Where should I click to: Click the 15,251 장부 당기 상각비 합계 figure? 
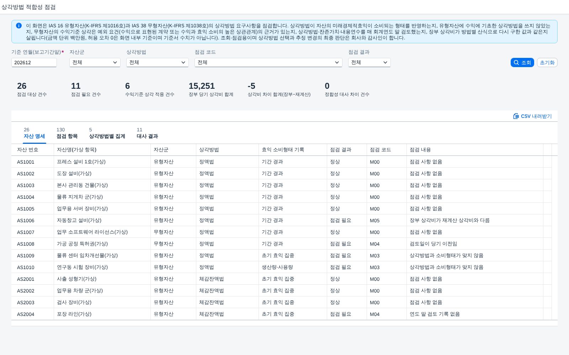tap(202, 86)
